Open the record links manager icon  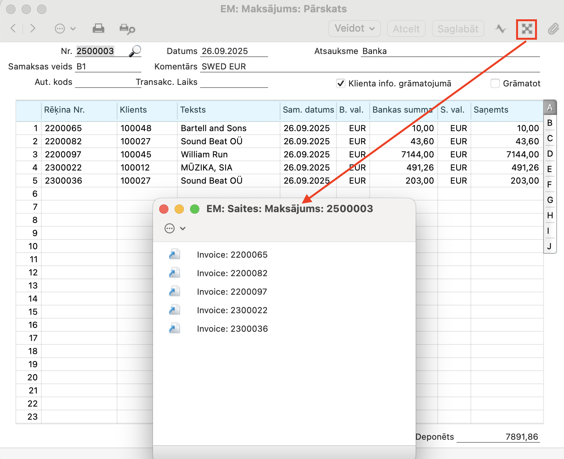(527, 29)
